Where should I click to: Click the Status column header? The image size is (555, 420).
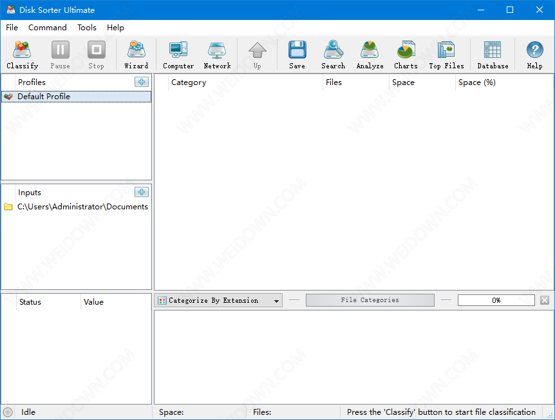coord(48,302)
